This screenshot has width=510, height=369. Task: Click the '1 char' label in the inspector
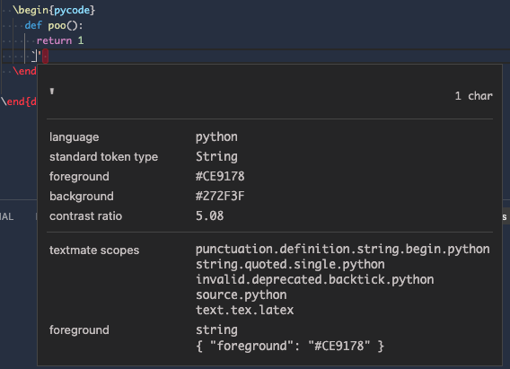(473, 96)
